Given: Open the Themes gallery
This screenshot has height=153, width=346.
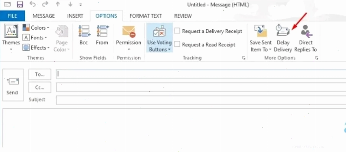Looking at the screenshot, I should 11,38.
